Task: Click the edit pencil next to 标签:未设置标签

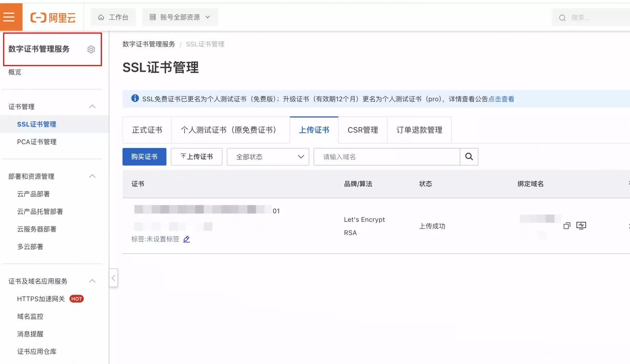Action: 186,239
